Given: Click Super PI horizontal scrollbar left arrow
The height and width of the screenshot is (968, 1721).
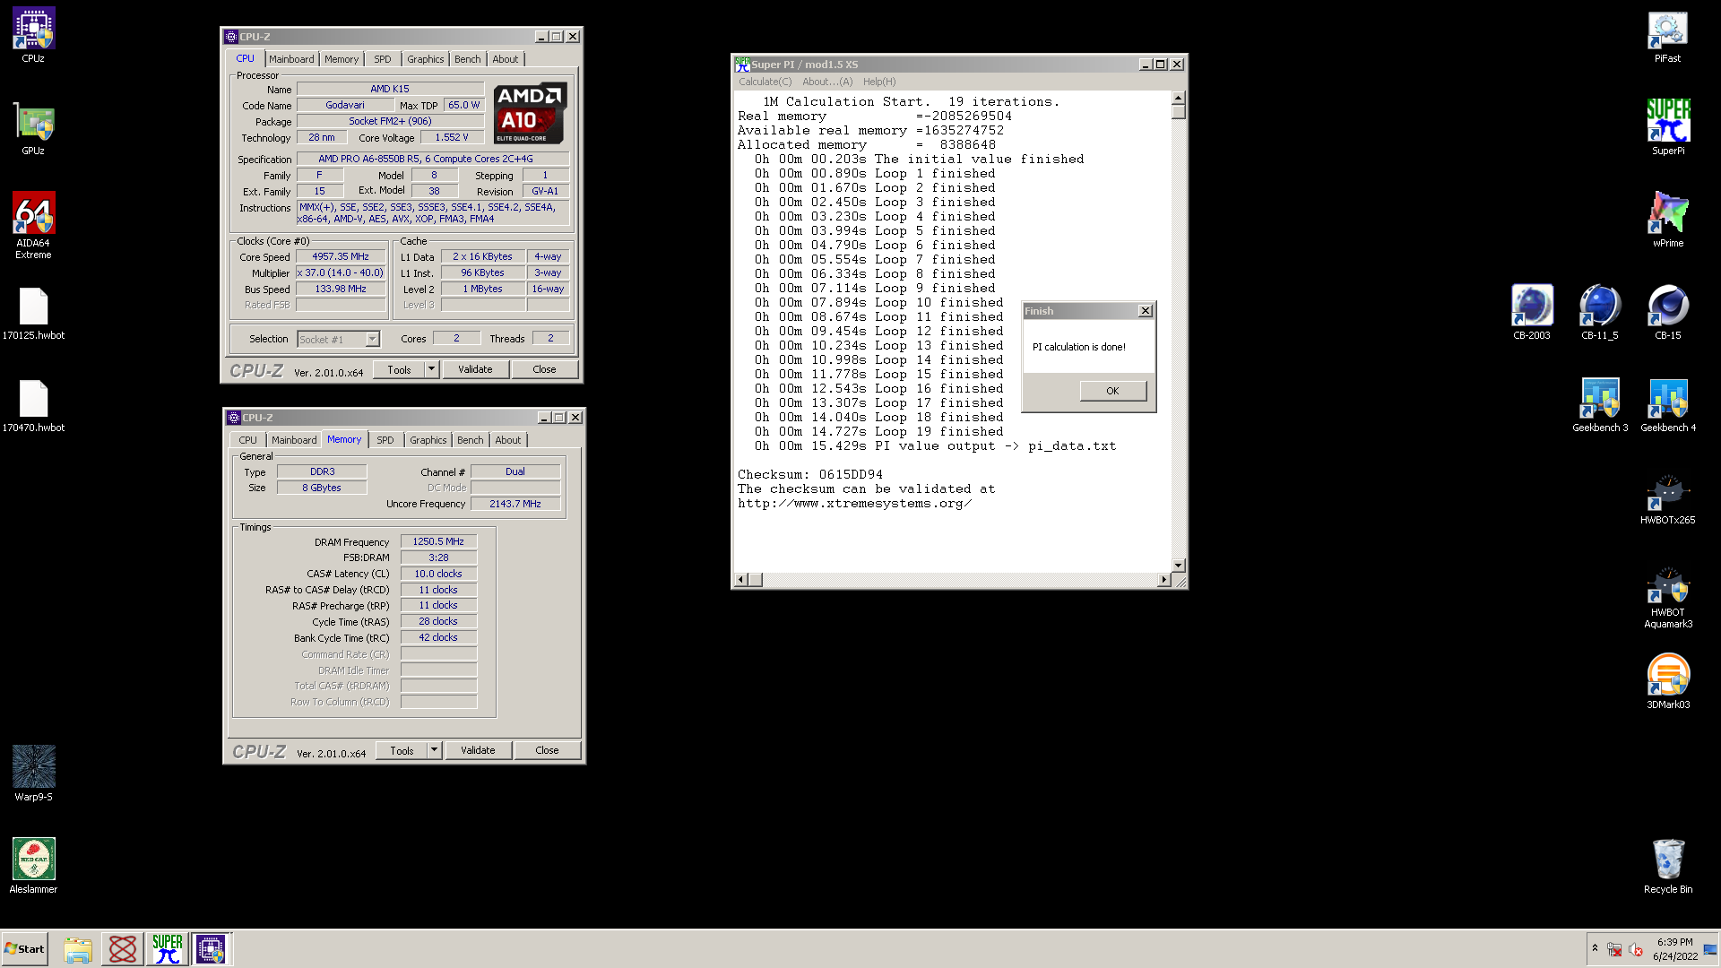Looking at the screenshot, I should tap(741, 580).
